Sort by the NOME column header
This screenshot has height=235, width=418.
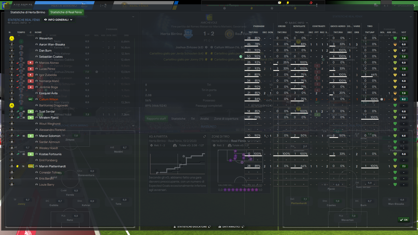[x=38, y=32]
